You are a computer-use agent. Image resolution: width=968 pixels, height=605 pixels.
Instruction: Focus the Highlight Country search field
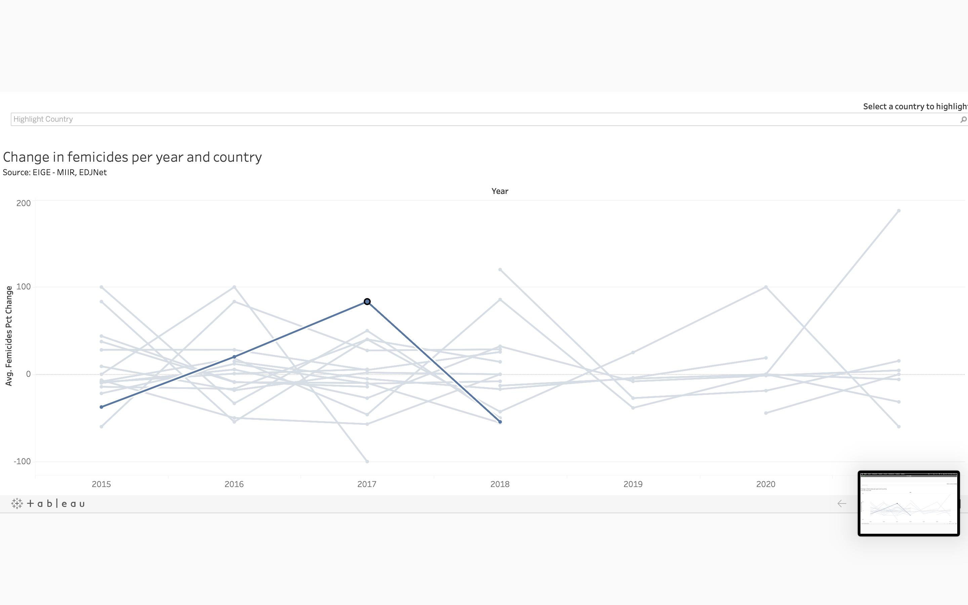pyautogui.click(x=480, y=119)
